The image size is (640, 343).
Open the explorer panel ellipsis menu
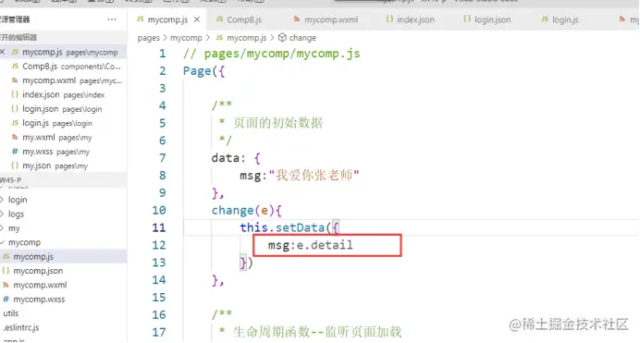[x=111, y=19]
